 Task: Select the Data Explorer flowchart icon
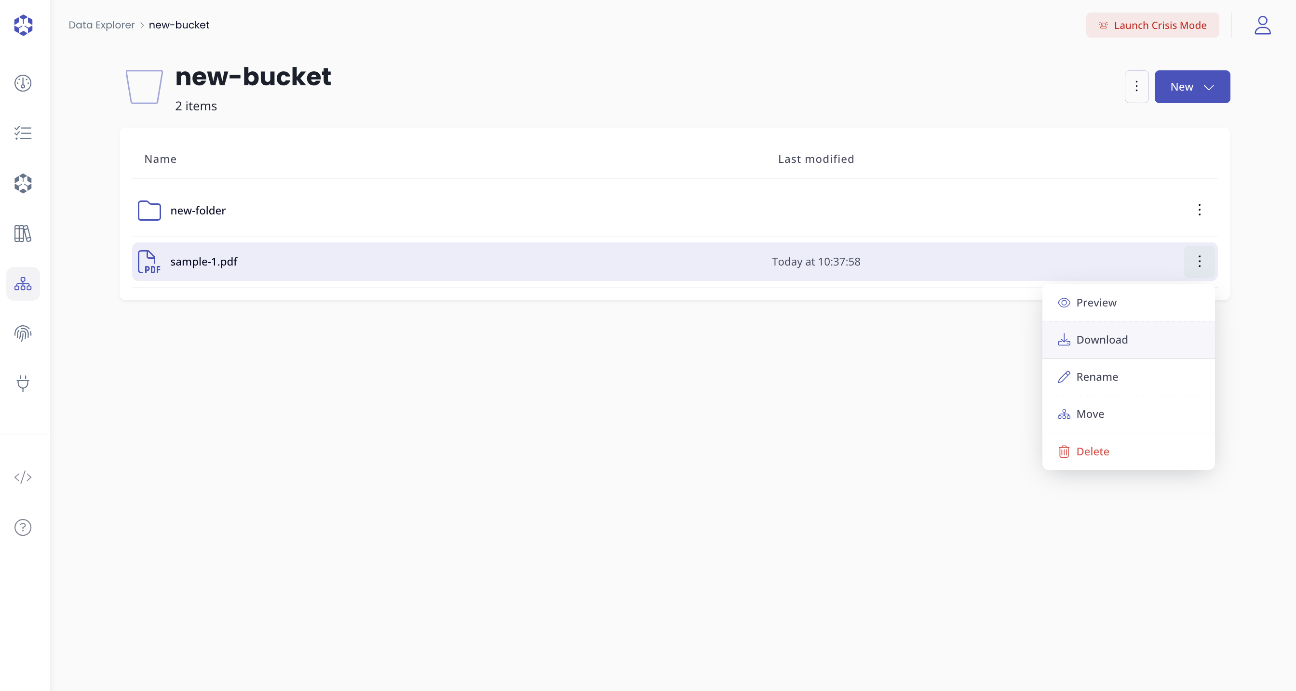[x=23, y=284]
